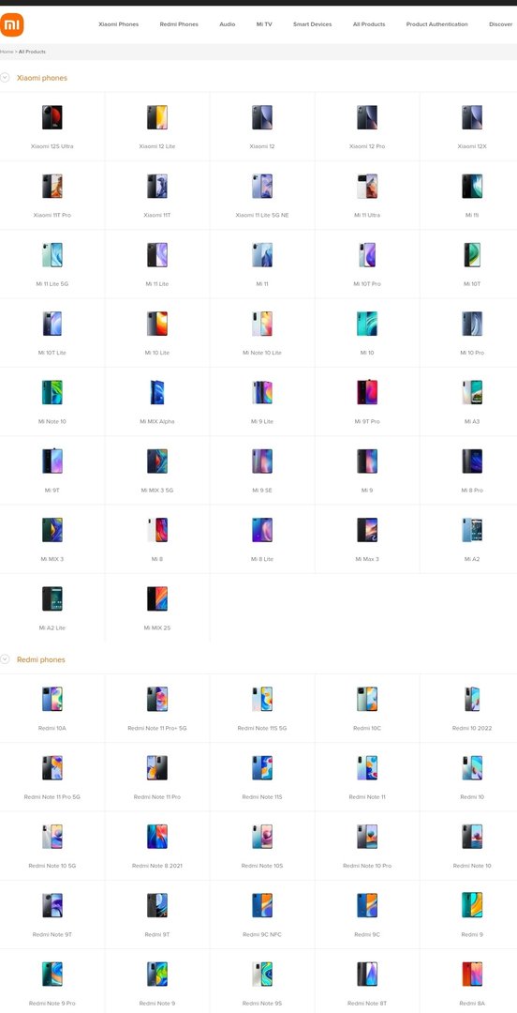Open the Redmi 10A phone image
Viewport: 517px width, 1013px height.
pyautogui.click(x=52, y=699)
